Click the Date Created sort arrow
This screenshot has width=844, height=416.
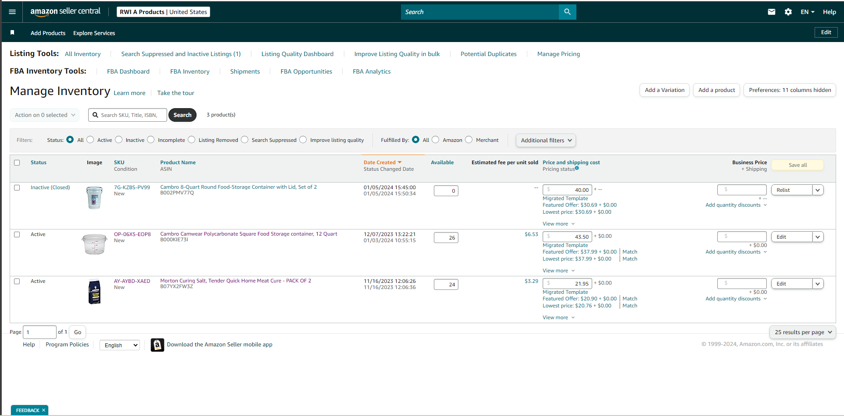pyautogui.click(x=400, y=162)
